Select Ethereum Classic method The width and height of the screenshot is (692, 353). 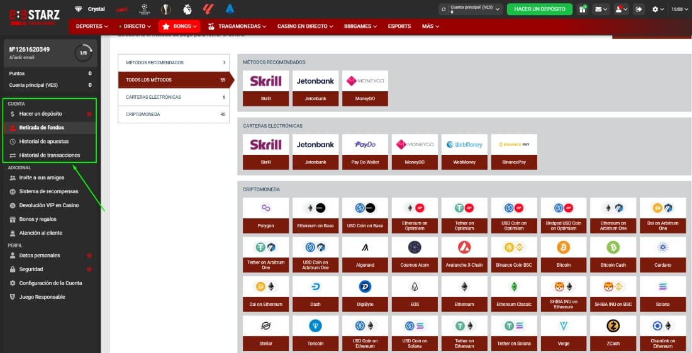click(514, 294)
